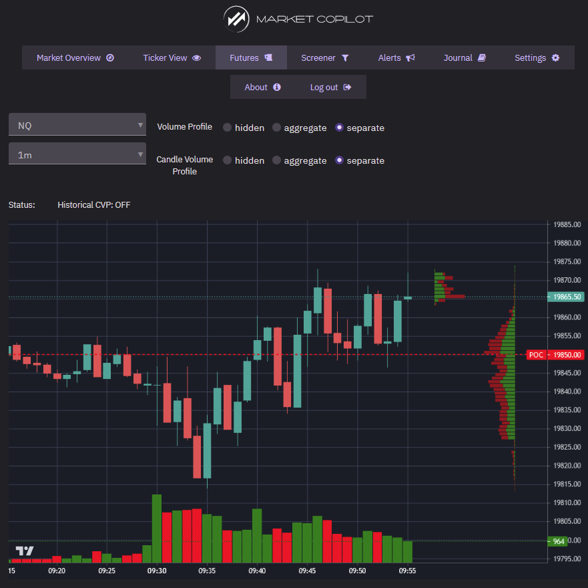Click the 19830.00 price axis label
The height and width of the screenshot is (588, 588).
click(x=567, y=428)
